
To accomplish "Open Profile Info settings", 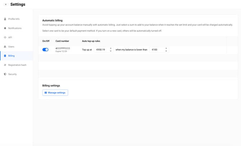I will click(17, 19).
